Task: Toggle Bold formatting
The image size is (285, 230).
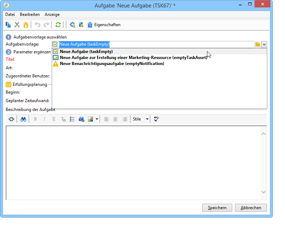Action: click(x=35, y=119)
